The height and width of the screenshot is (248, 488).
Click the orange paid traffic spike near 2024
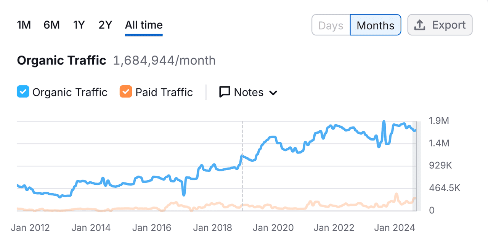tap(396, 195)
